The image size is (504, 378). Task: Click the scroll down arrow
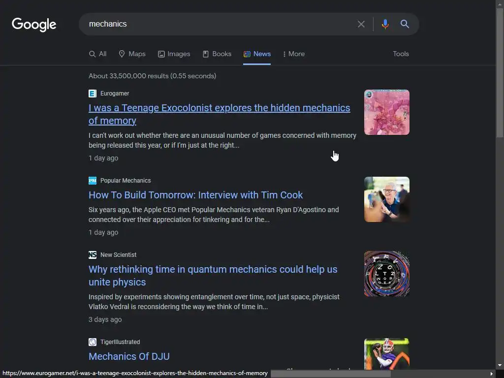tap(500, 366)
